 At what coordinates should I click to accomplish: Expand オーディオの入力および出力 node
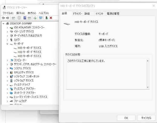point(7,36)
